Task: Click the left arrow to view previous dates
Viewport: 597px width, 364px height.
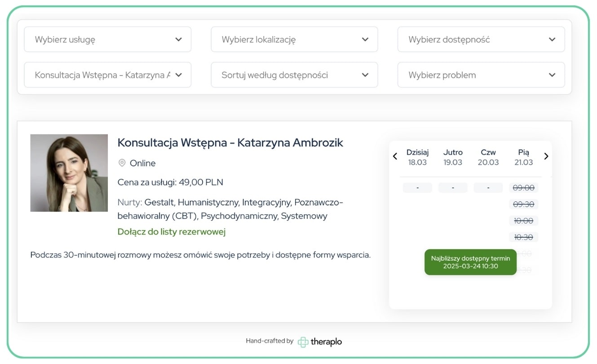Action: 395,156
